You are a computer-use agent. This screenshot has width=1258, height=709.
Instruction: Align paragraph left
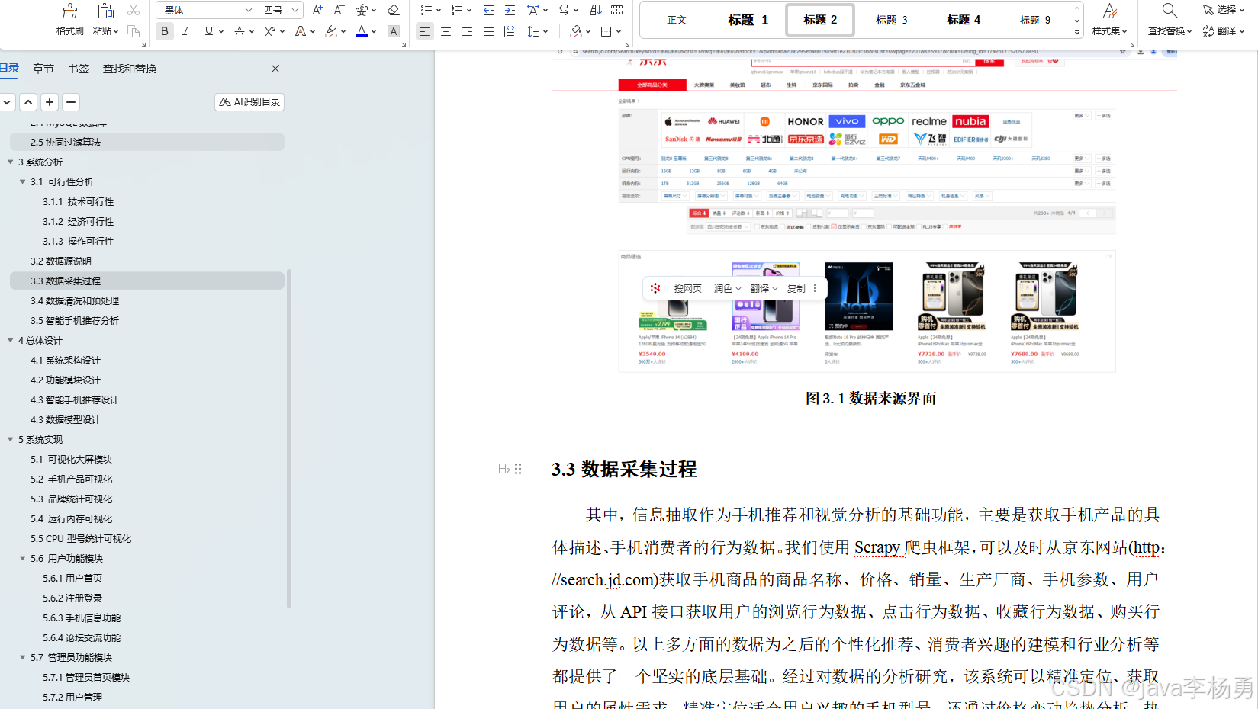pyautogui.click(x=424, y=31)
